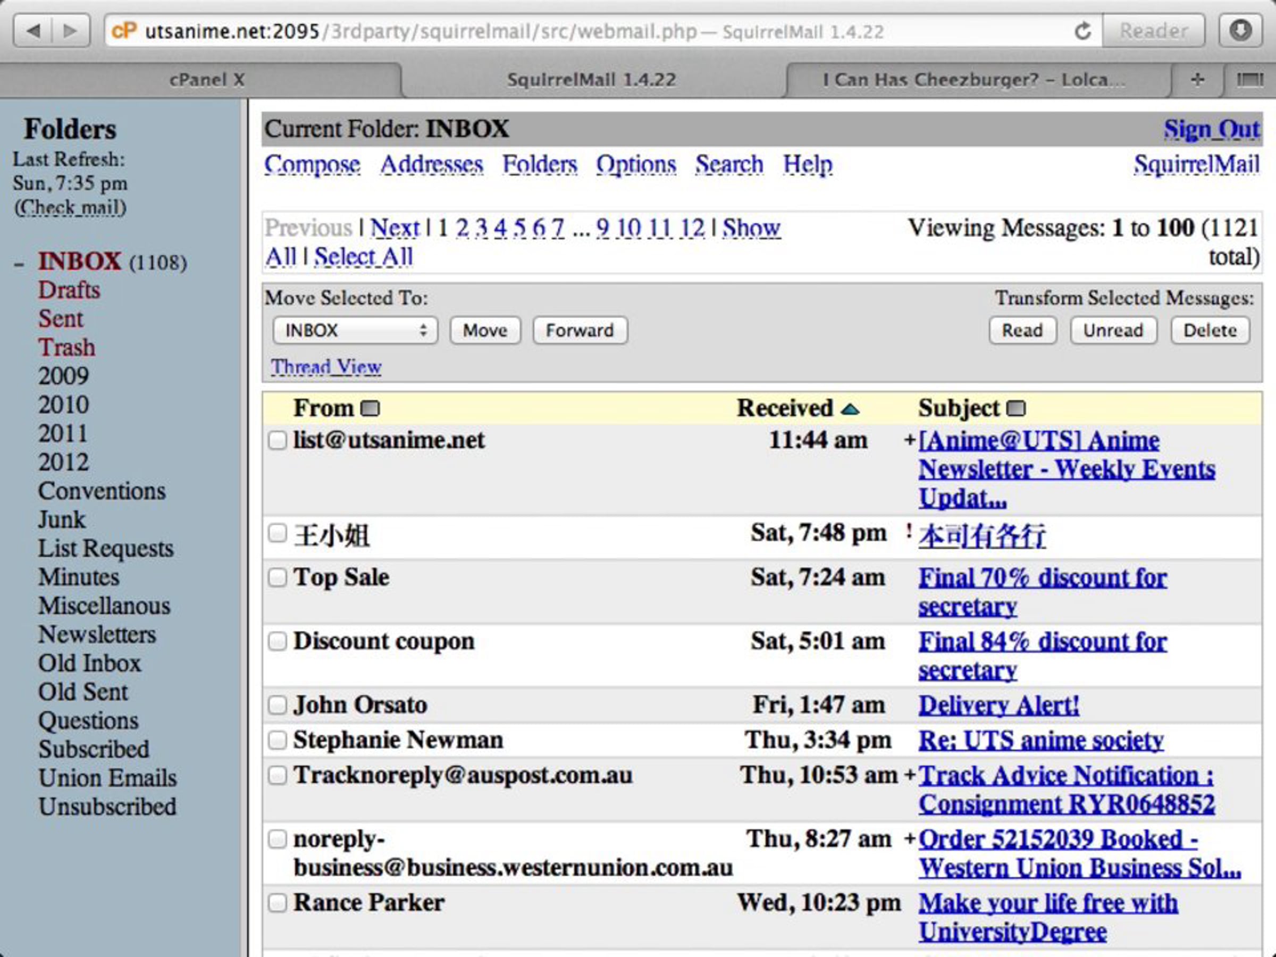Open a new tab with plus icon
Image resolution: width=1276 pixels, height=957 pixels.
(x=1197, y=80)
